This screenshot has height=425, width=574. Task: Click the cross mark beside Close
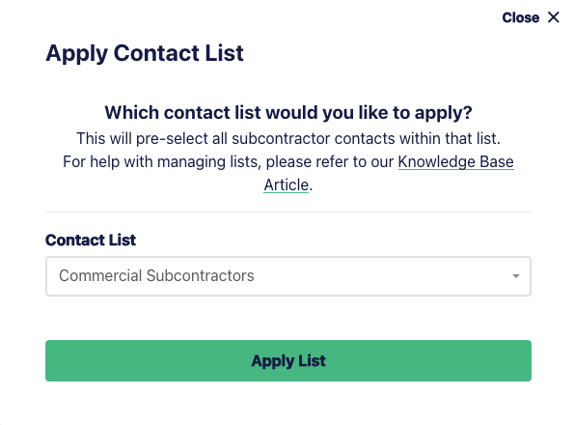click(x=553, y=17)
